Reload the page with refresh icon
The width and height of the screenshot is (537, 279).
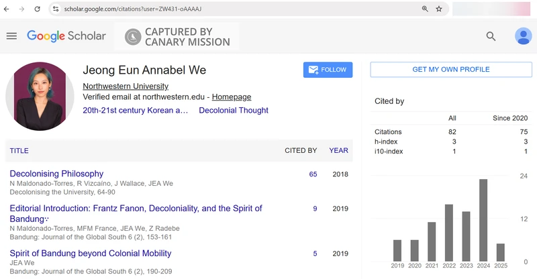tap(38, 9)
